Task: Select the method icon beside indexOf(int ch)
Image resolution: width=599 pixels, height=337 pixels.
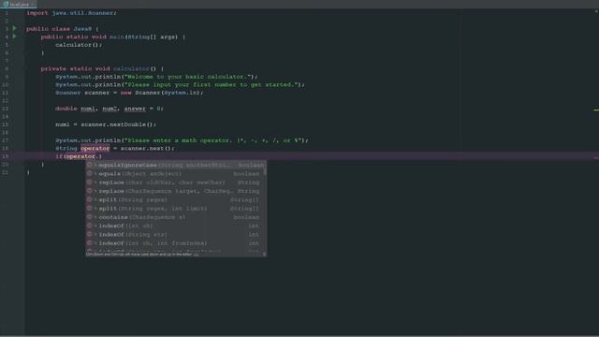Action: click(90, 226)
